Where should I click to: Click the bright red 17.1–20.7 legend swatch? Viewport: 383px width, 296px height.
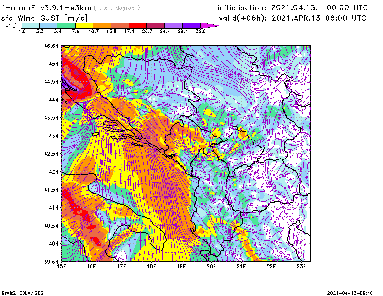coord(138,25)
